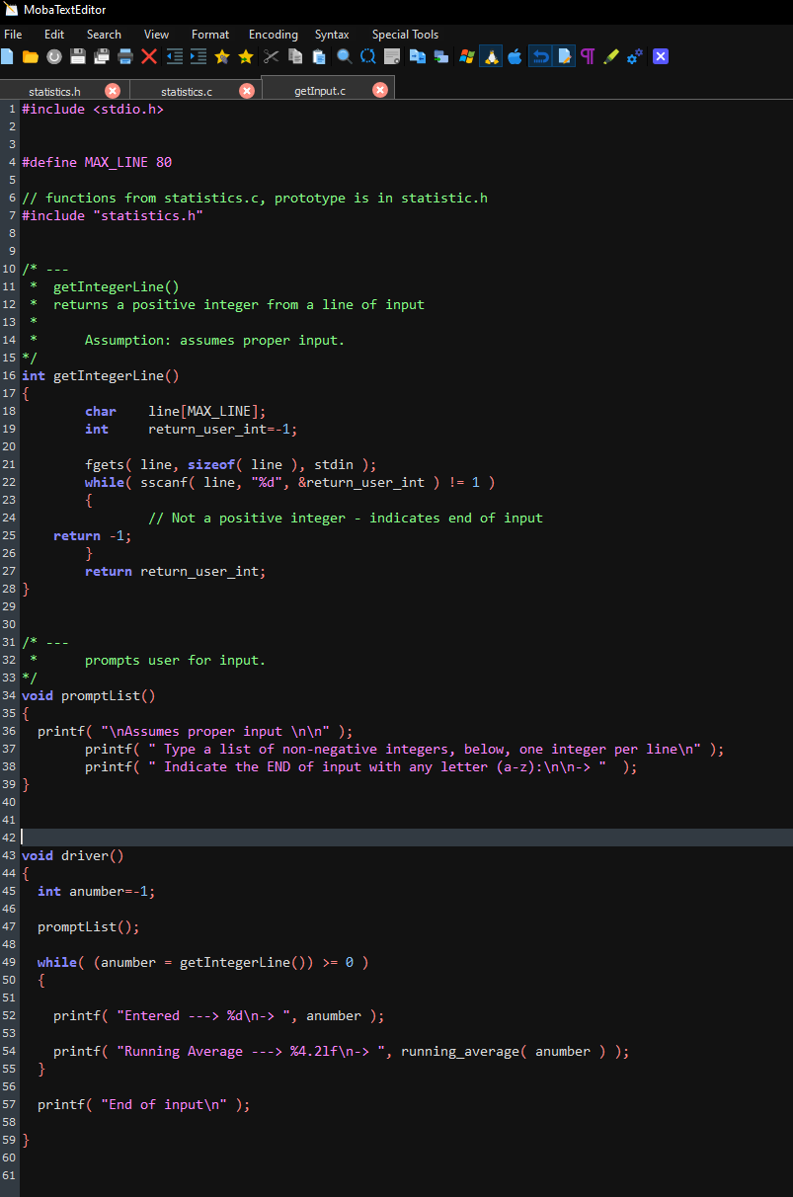Close the statistics.h tab
793x1197 pixels.
coord(113,91)
